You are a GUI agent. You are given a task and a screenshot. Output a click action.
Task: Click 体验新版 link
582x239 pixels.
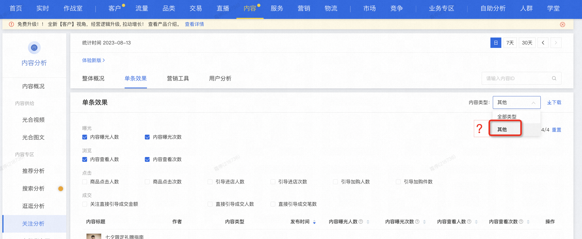click(x=93, y=60)
